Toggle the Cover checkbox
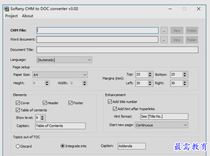Image resolution: width=210 pixels, height=156 pixels. tap(18, 103)
